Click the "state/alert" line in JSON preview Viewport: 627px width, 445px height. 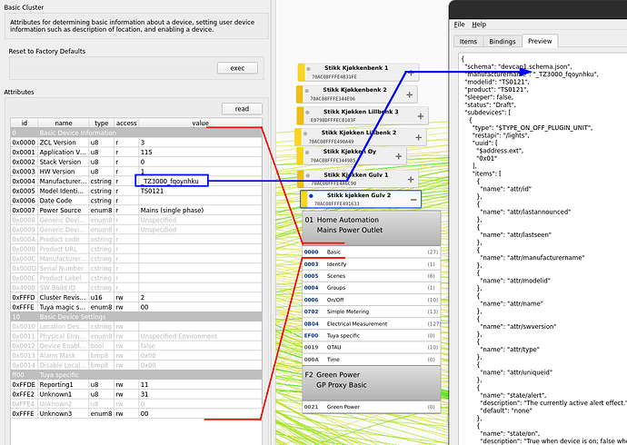click(511, 395)
